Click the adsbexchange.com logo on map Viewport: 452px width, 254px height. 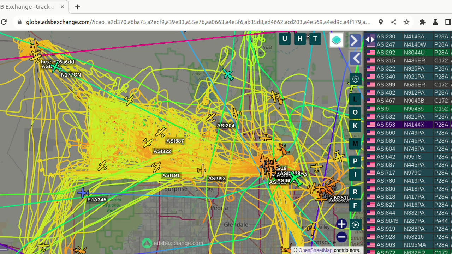point(173,243)
